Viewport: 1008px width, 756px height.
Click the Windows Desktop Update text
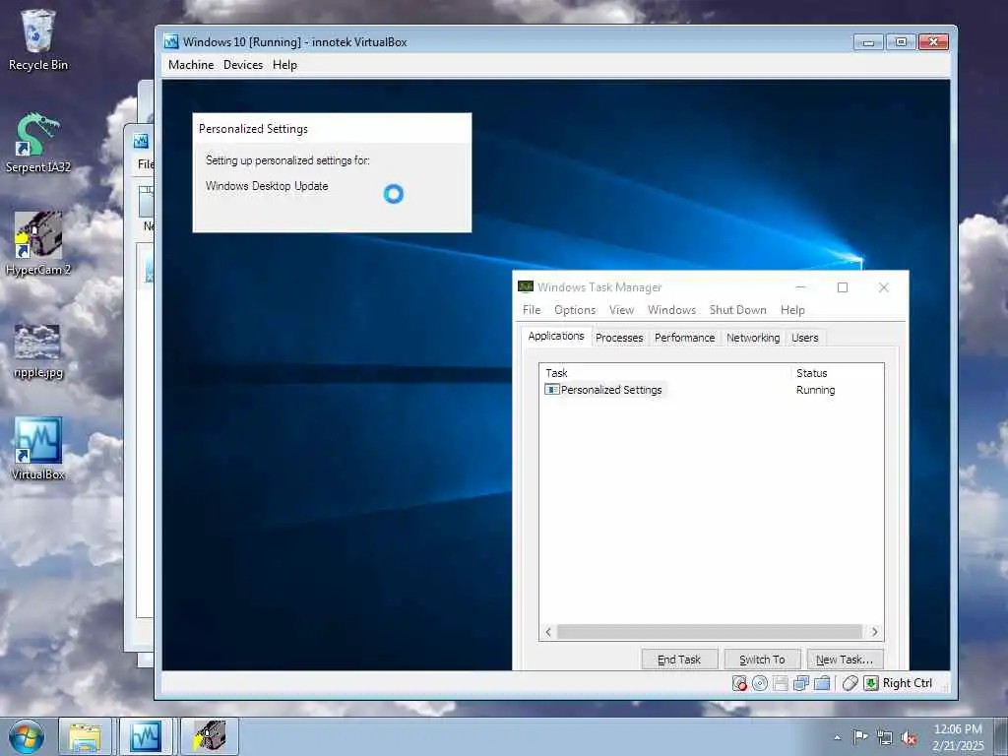pyautogui.click(x=267, y=186)
